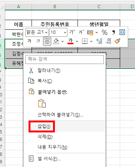Open 선택하여 붙여넣기(S)... menu item
135x167 pixels.
point(65,115)
